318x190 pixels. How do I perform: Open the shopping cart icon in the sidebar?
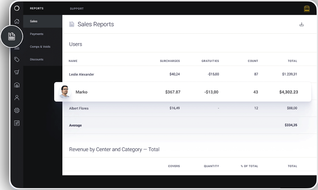click(17, 72)
